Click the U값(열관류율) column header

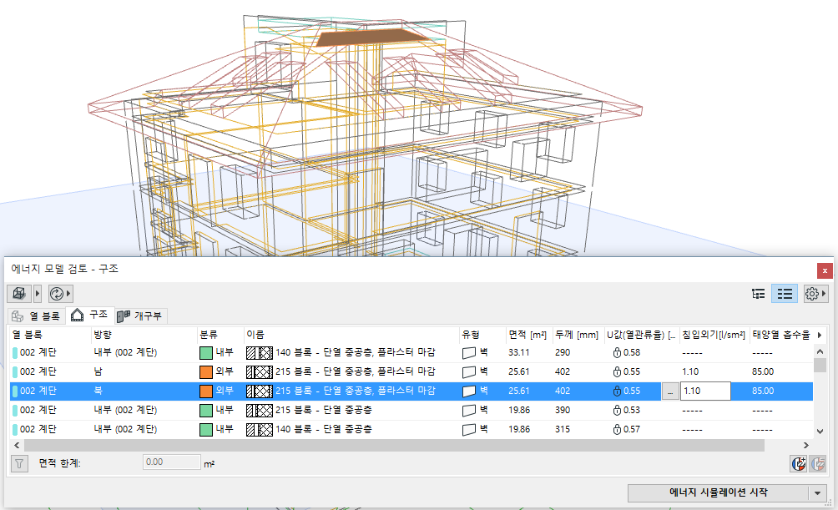pos(642,335)
